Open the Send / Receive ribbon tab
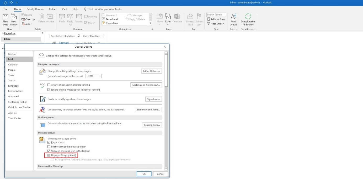This screenshot has width=363, height=179. (x=35, y=9)
